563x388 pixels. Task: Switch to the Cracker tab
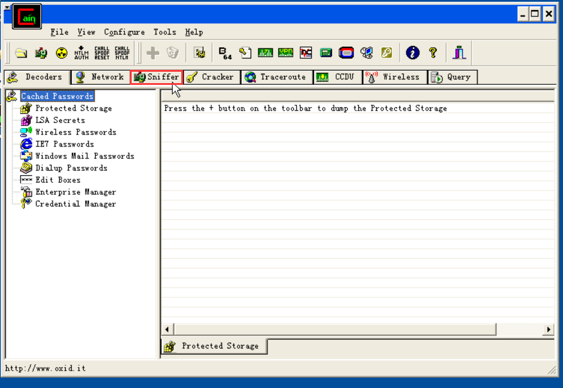click(212, 77)
